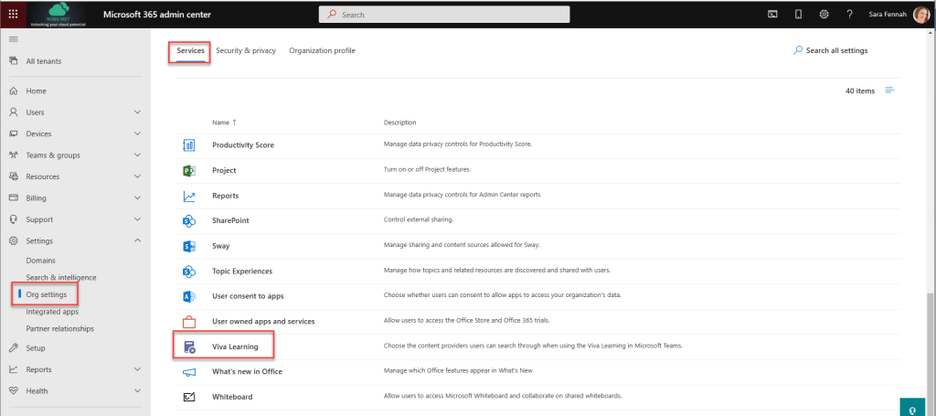
Task: Expand the Reports section chevron in sidebar
Action: click(137, 369)
